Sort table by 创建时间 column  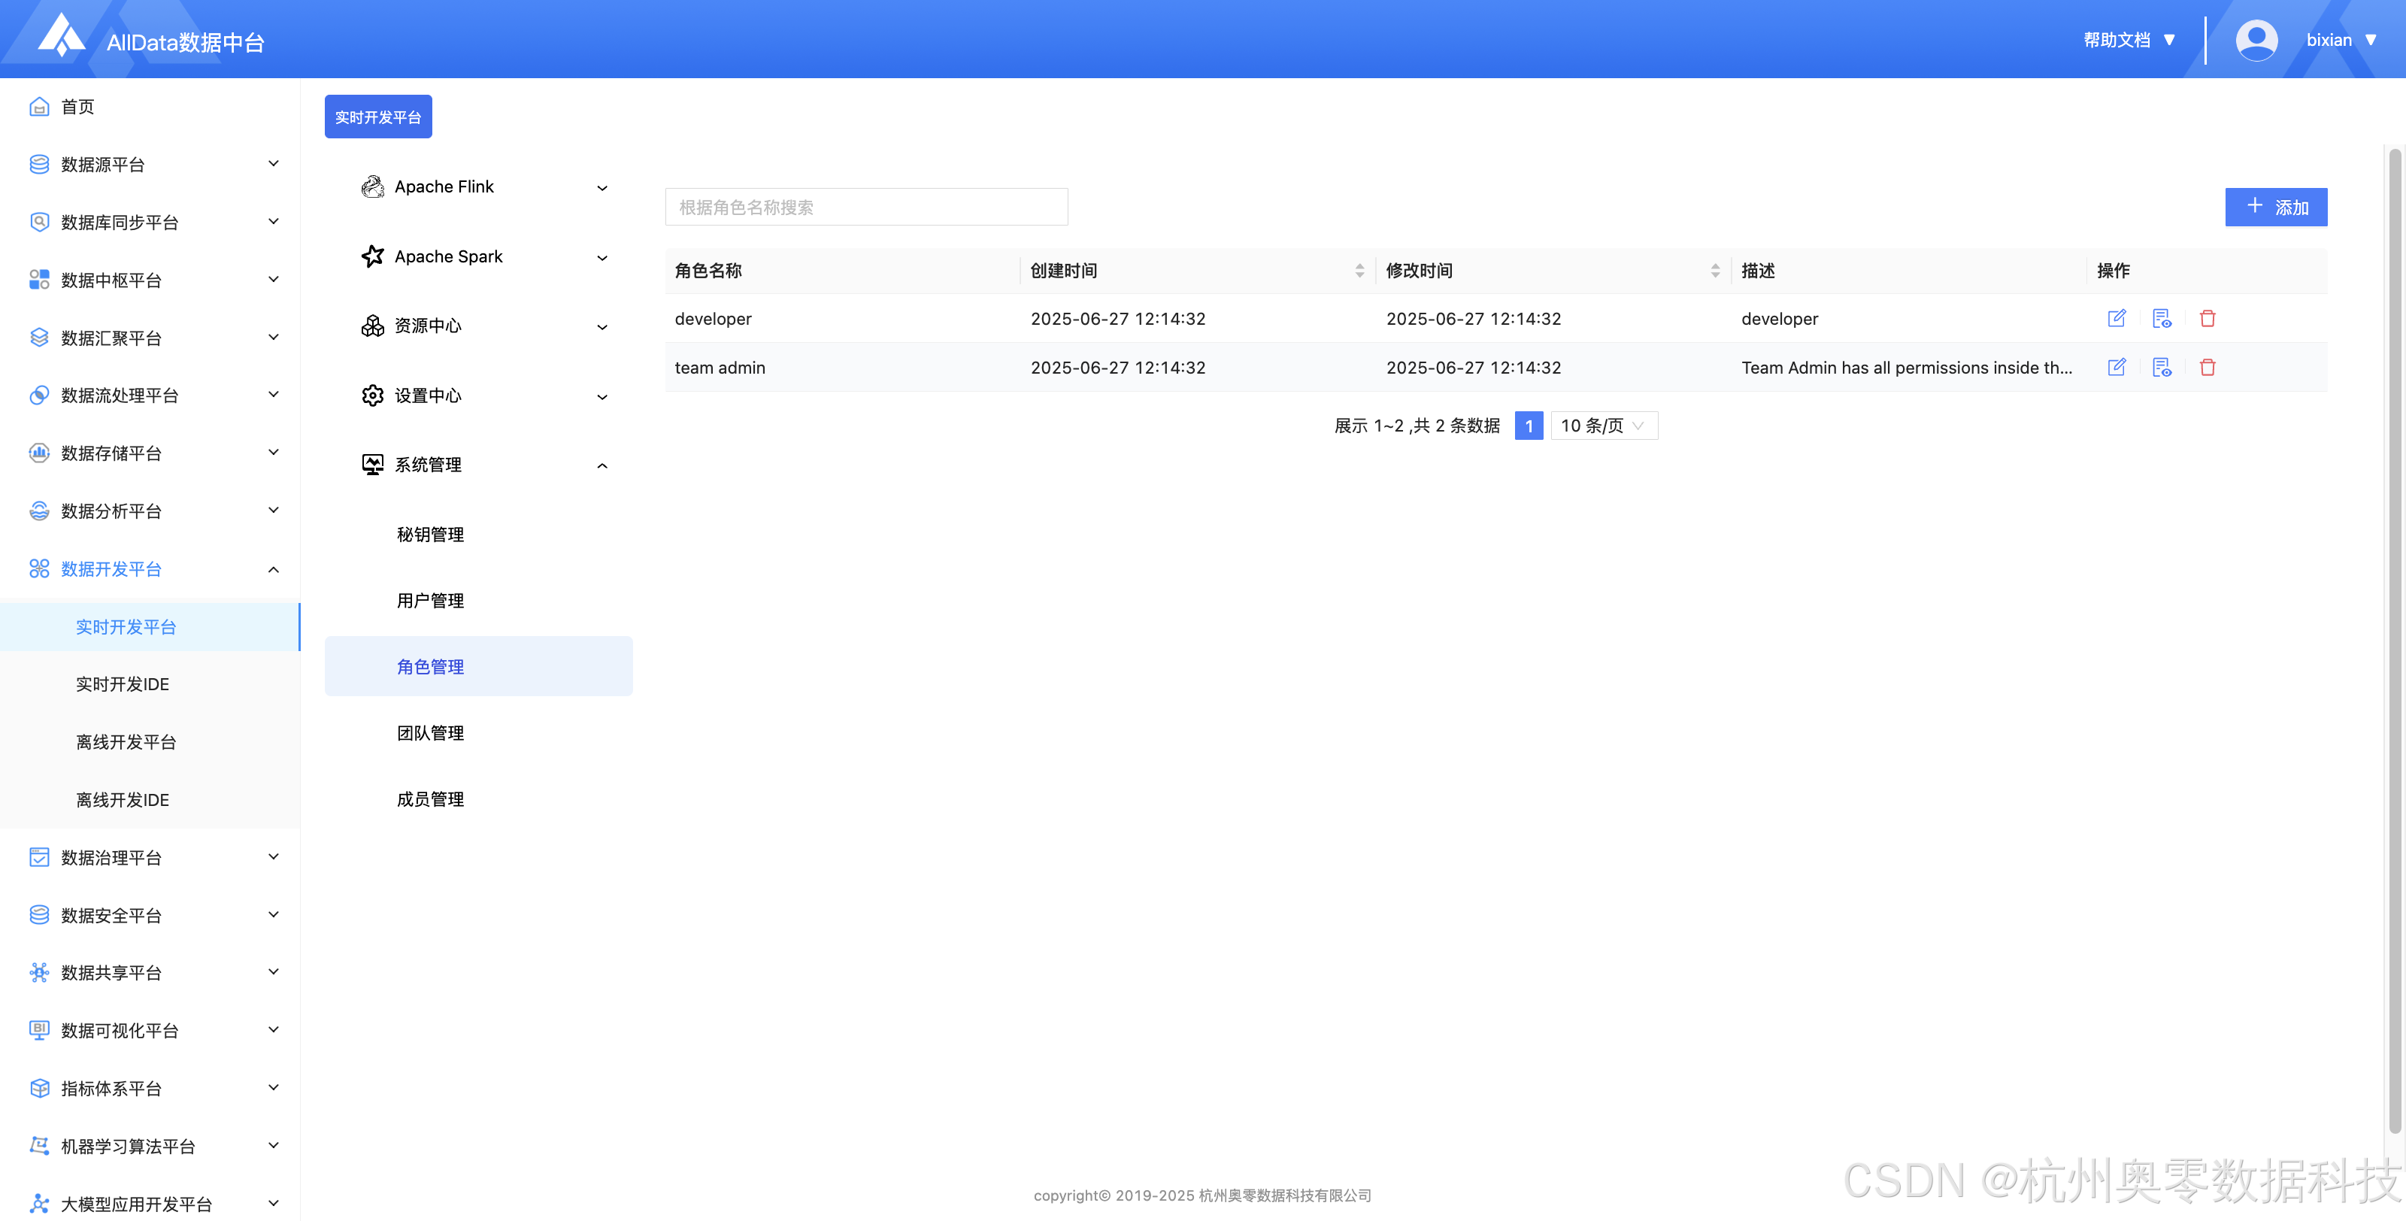(x=1359, y=271)
